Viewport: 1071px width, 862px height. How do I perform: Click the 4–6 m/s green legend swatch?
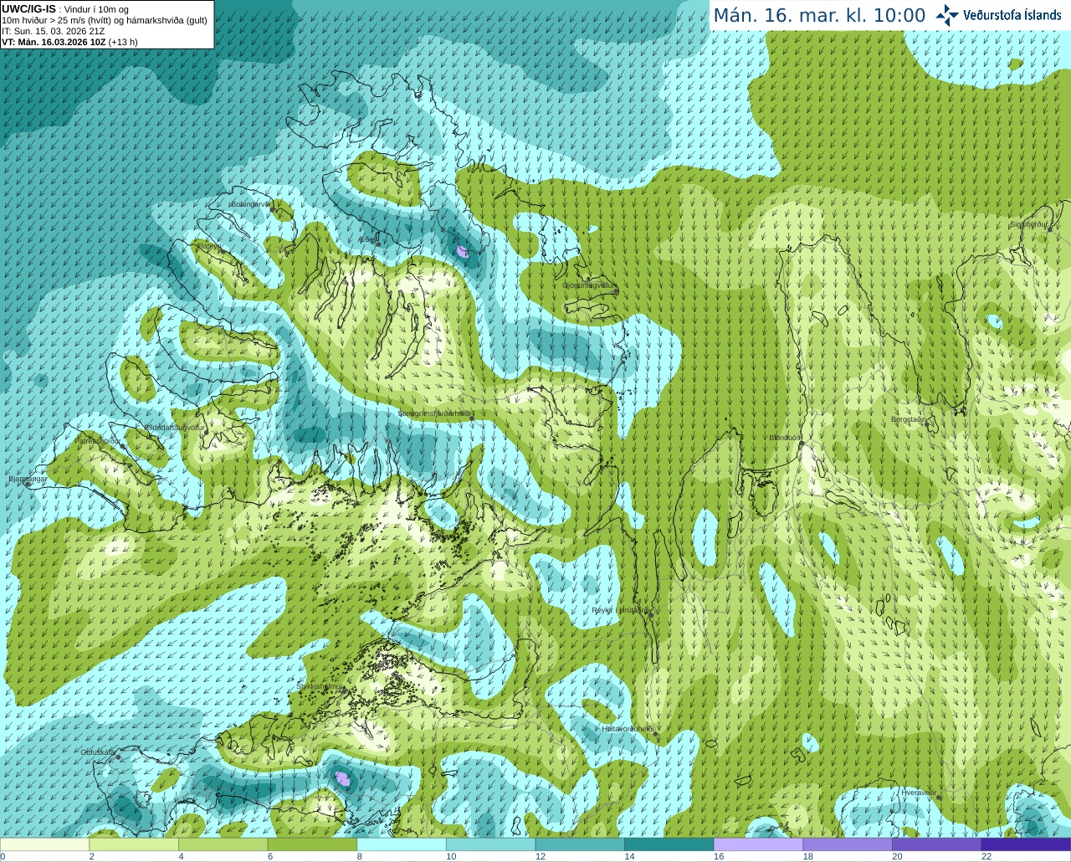[x=223, y=844]
